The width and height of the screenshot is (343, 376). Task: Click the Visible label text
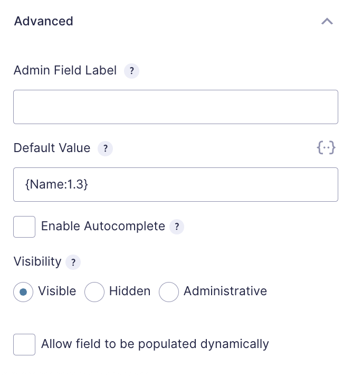pos(57,291)
